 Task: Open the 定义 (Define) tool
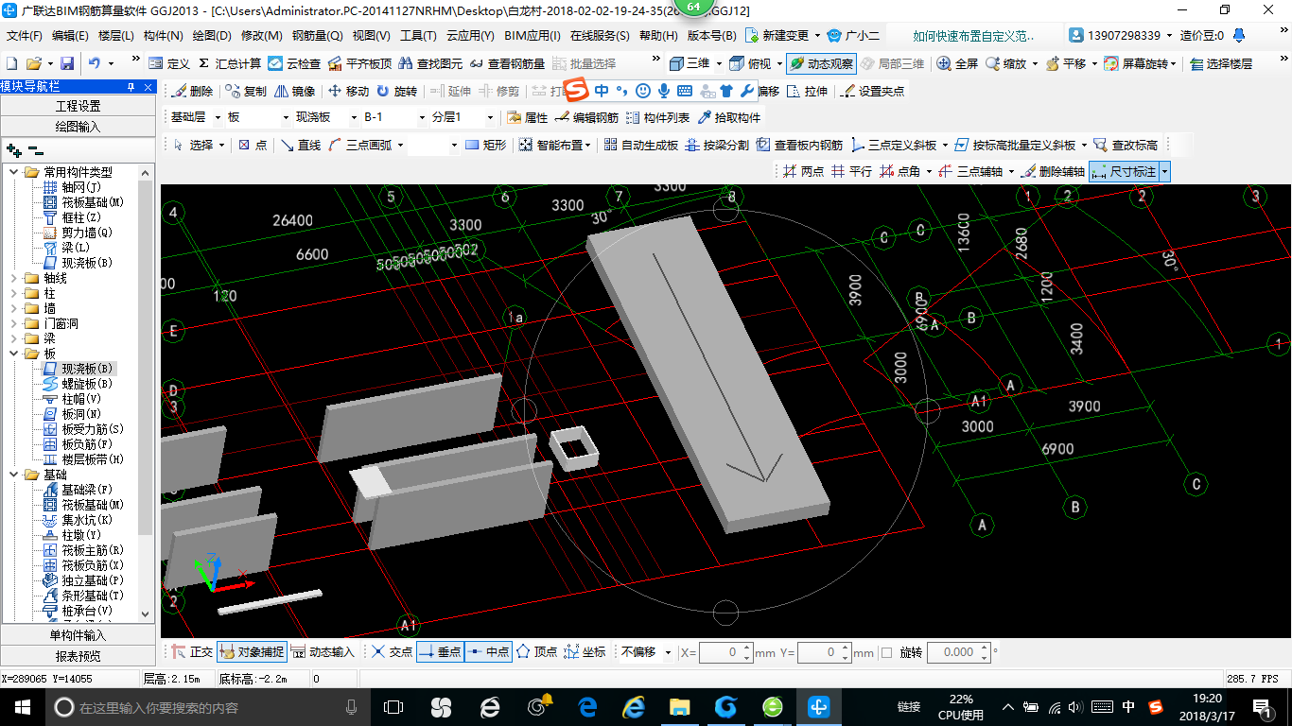coord(169,63)
